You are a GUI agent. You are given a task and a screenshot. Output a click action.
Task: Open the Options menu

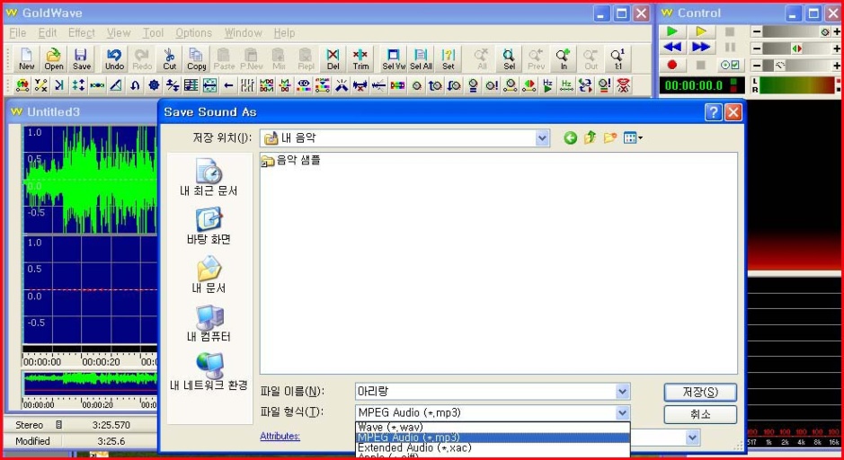pos(194,33)
